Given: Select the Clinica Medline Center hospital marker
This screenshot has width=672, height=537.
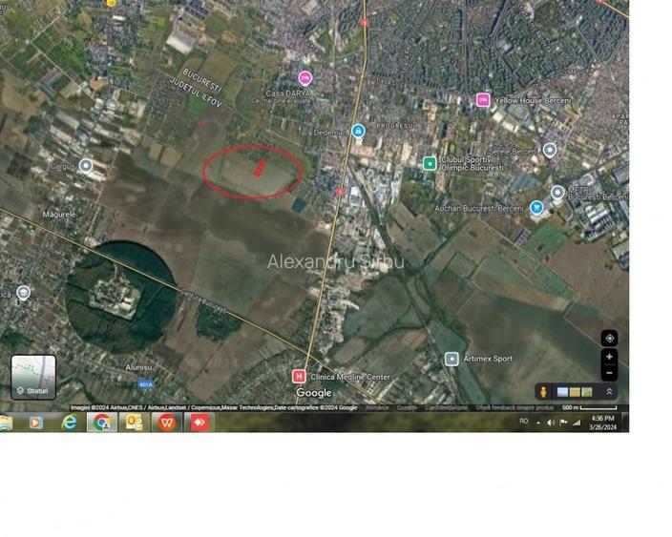Looking at the screenshot, I should pos(299,377).
